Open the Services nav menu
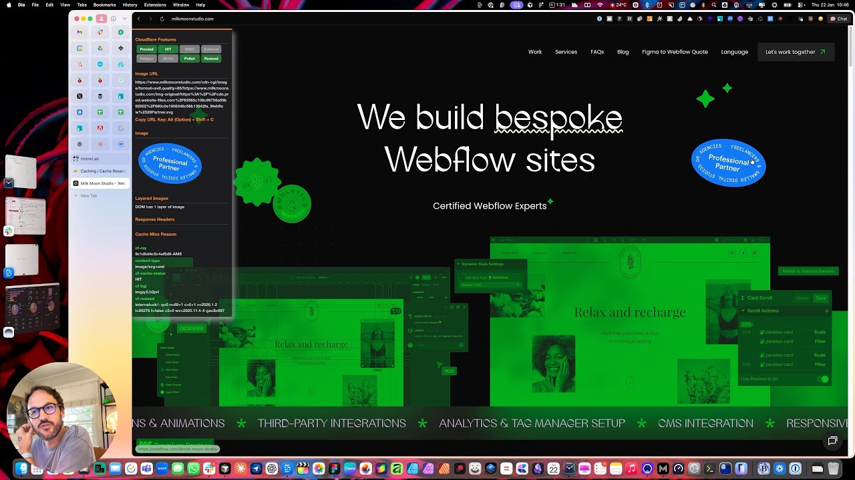Image resolution: width=855 pixels, height=480 pixels. [x=566, y=52]
